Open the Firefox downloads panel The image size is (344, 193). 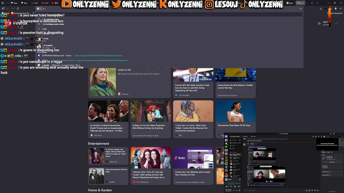tap(321, 9)
